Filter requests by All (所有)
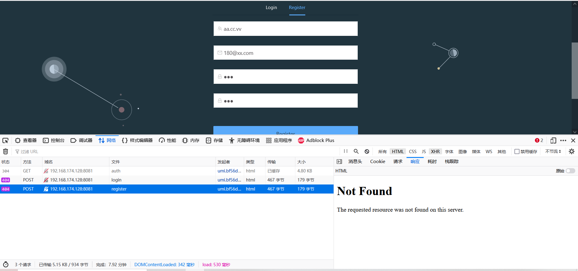Image resolution: width=578 pixels, height=271 pixels. [x=382, y=152]
